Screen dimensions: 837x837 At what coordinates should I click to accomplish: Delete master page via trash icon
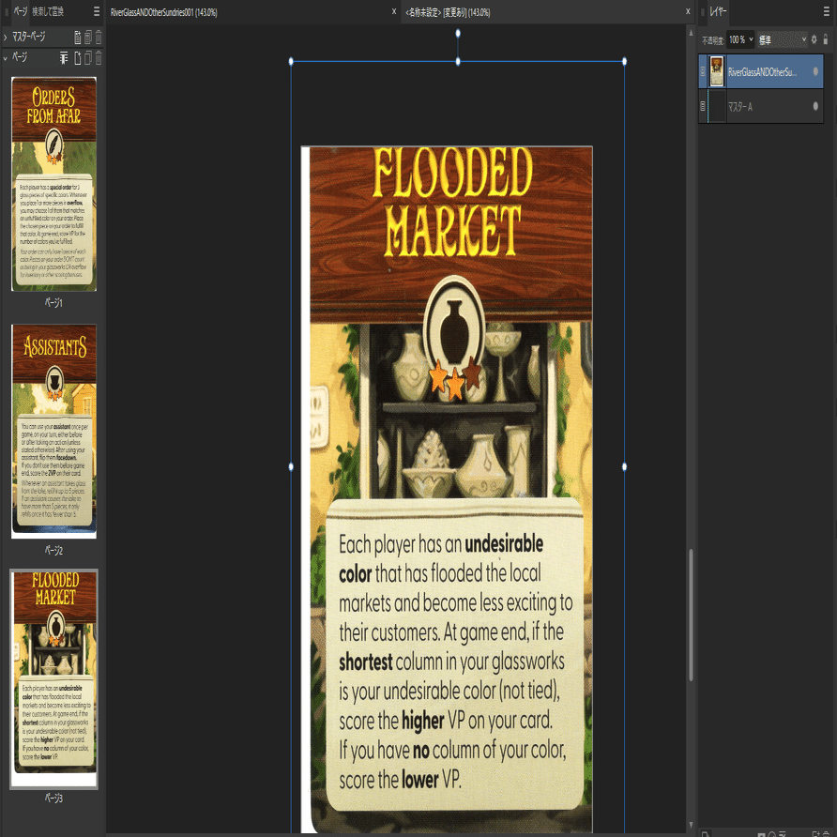99,37
